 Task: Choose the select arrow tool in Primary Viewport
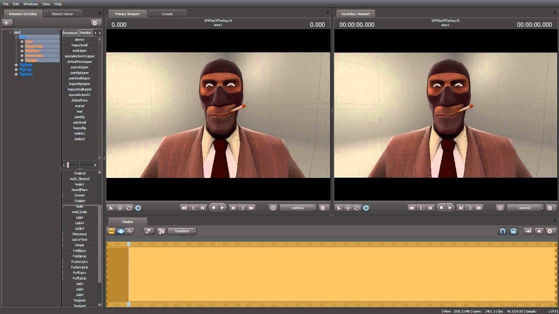111,208
